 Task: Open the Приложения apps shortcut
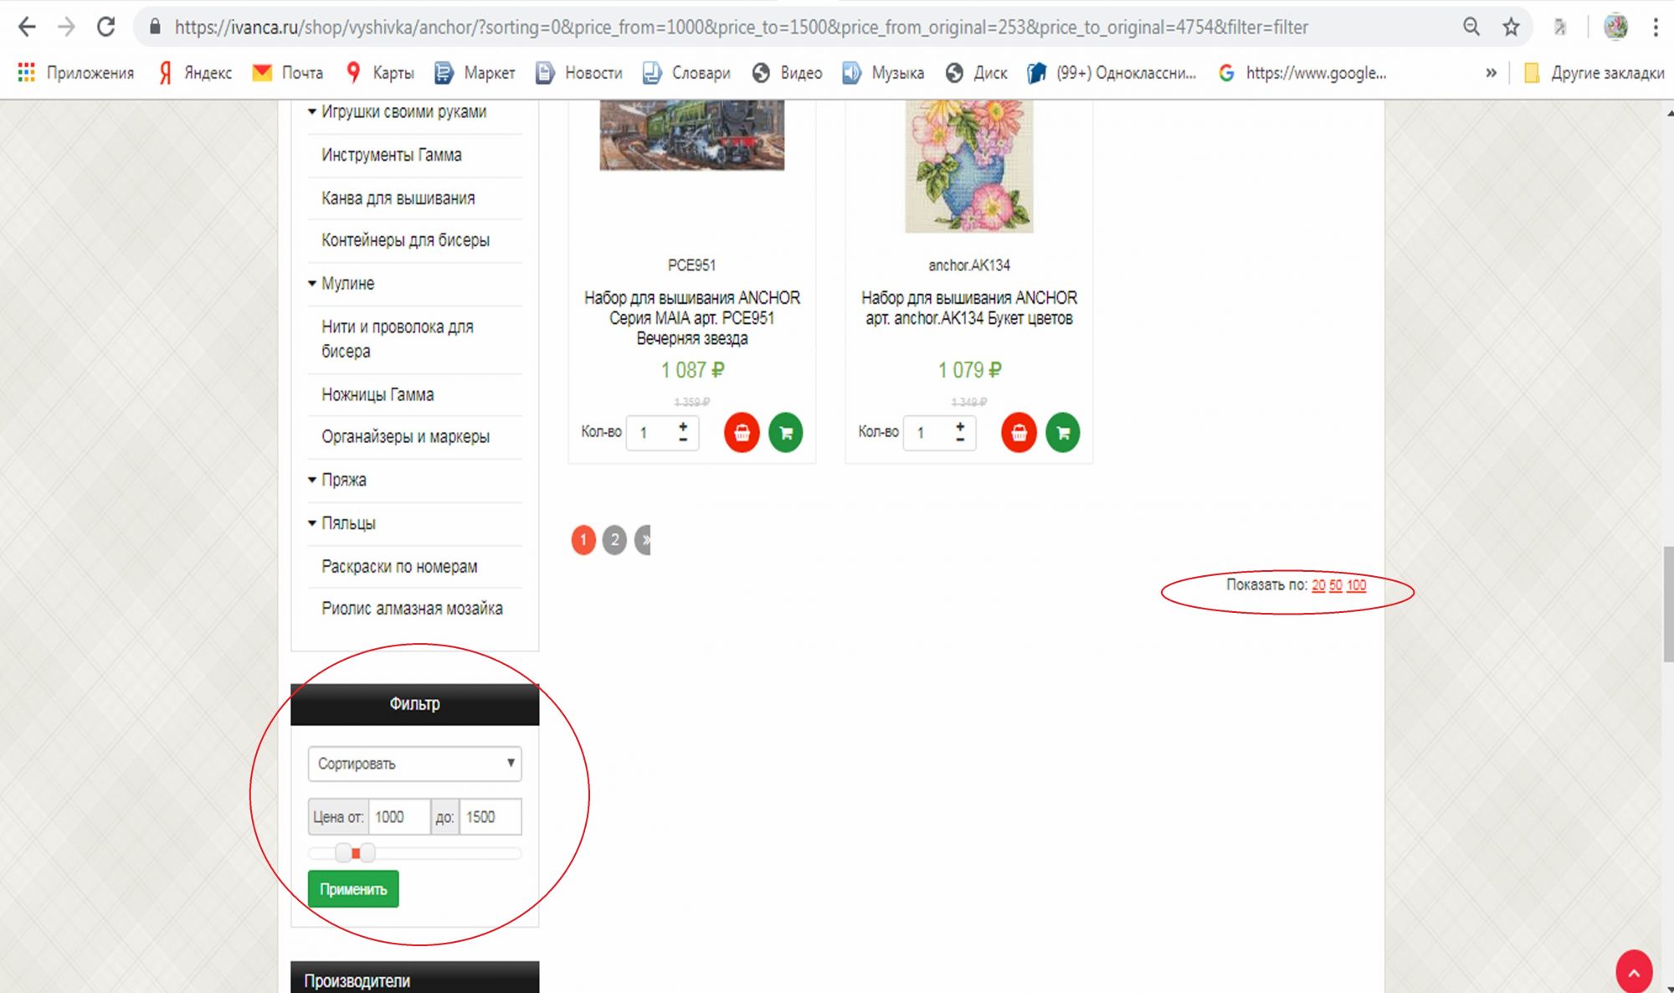(x=75, y=73)
